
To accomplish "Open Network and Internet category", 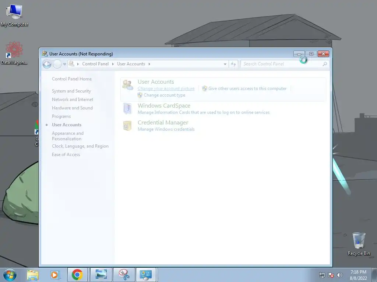I will pos(73,100).
